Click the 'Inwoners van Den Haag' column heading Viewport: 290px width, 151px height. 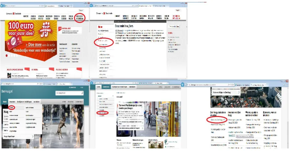coord(234,114)
